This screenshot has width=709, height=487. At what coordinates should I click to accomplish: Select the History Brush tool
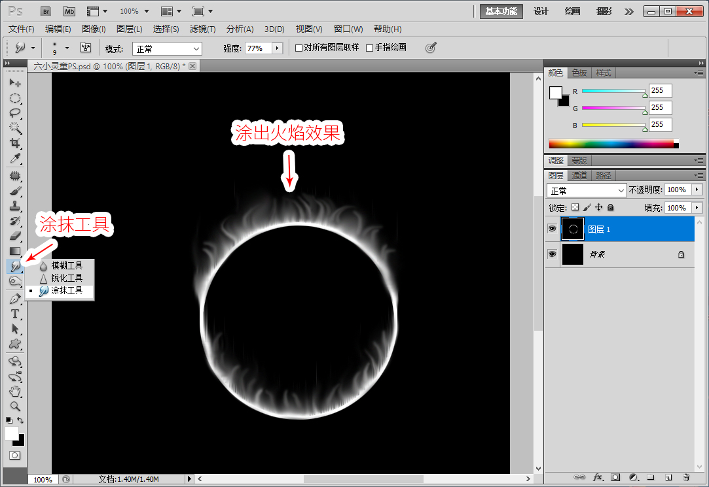tap(15, 221)
